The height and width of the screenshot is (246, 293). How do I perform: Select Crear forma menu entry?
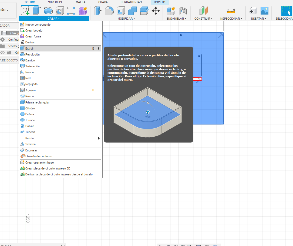click(60, 37)
